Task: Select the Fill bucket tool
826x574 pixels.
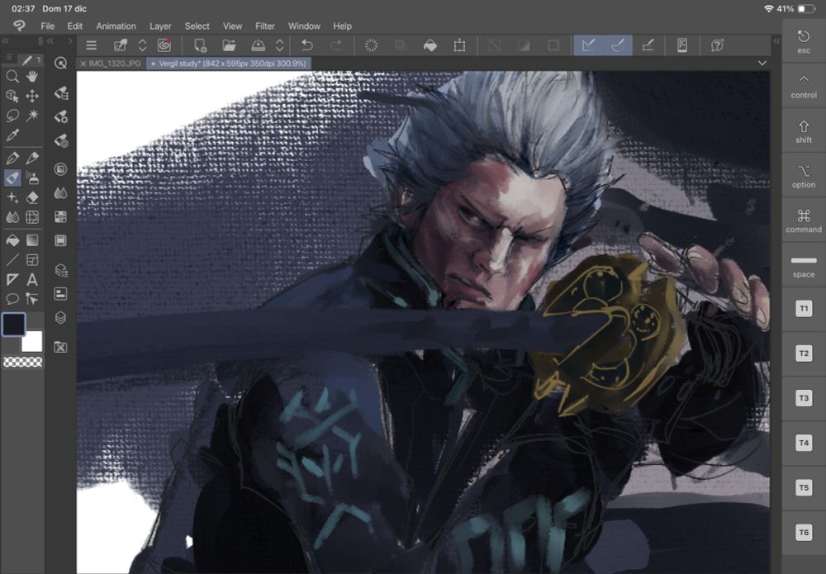Action: coord(12,240)
